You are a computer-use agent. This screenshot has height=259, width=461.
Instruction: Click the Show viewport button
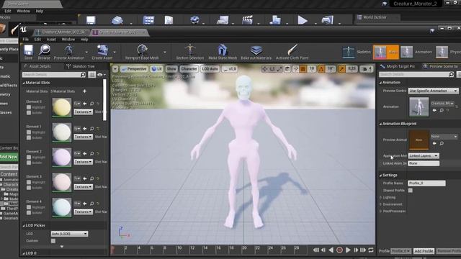pyautogui.click(x=171, y=69)
